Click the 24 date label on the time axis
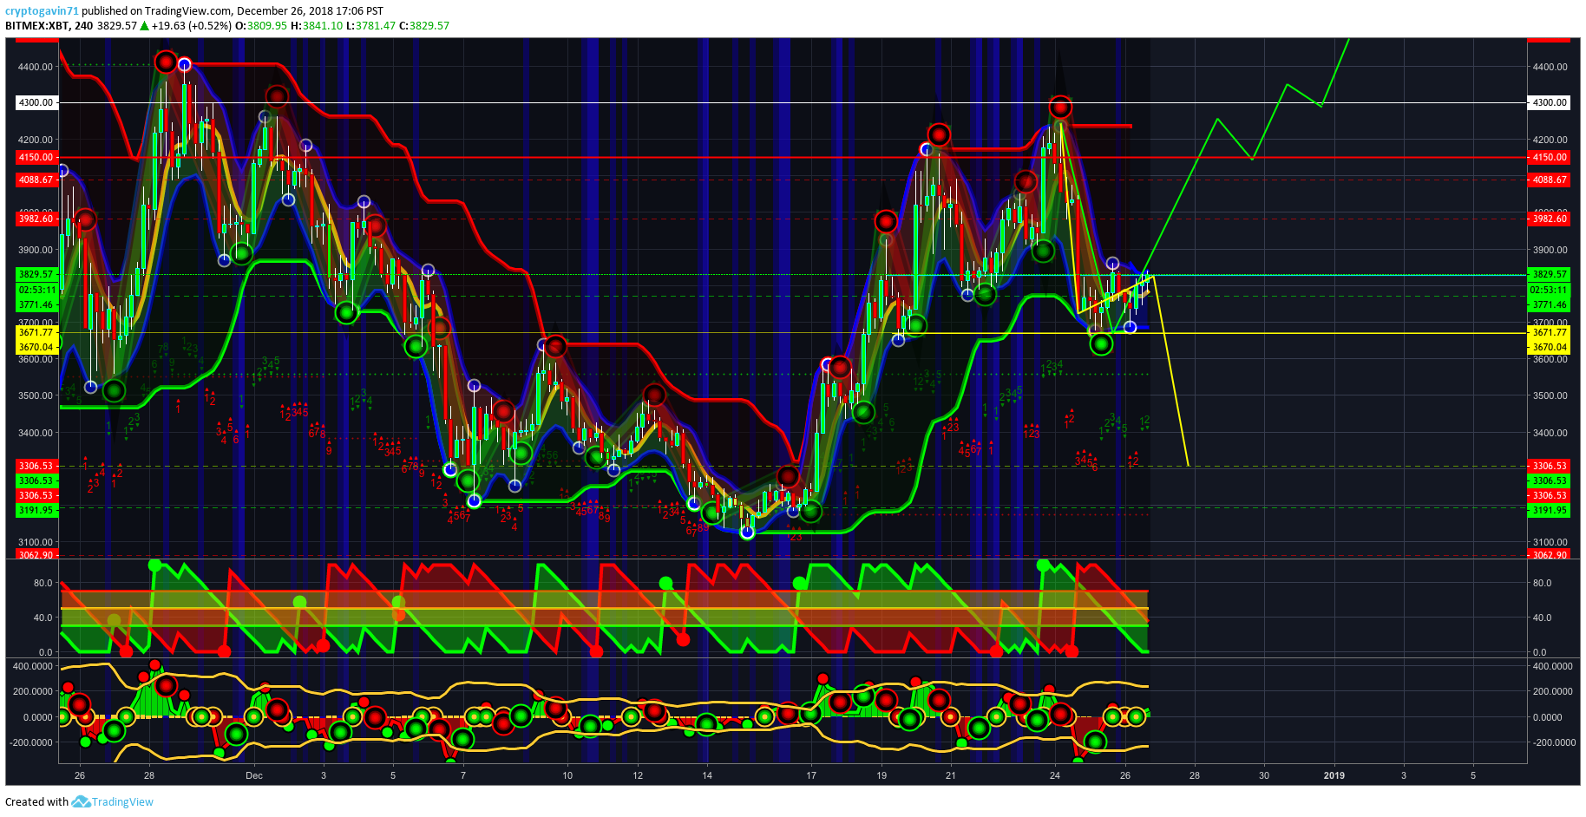 tap(1055, 775)
